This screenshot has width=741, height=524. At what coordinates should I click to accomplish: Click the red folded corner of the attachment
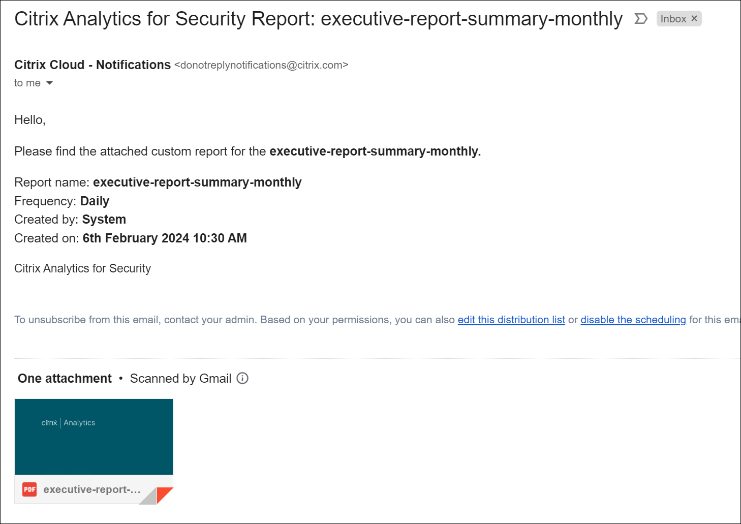[166, 494]
